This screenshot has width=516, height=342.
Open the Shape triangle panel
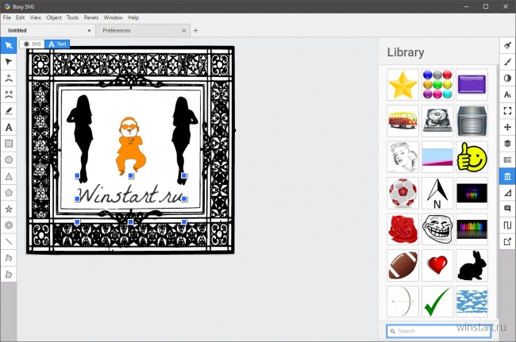click(507, 193)
